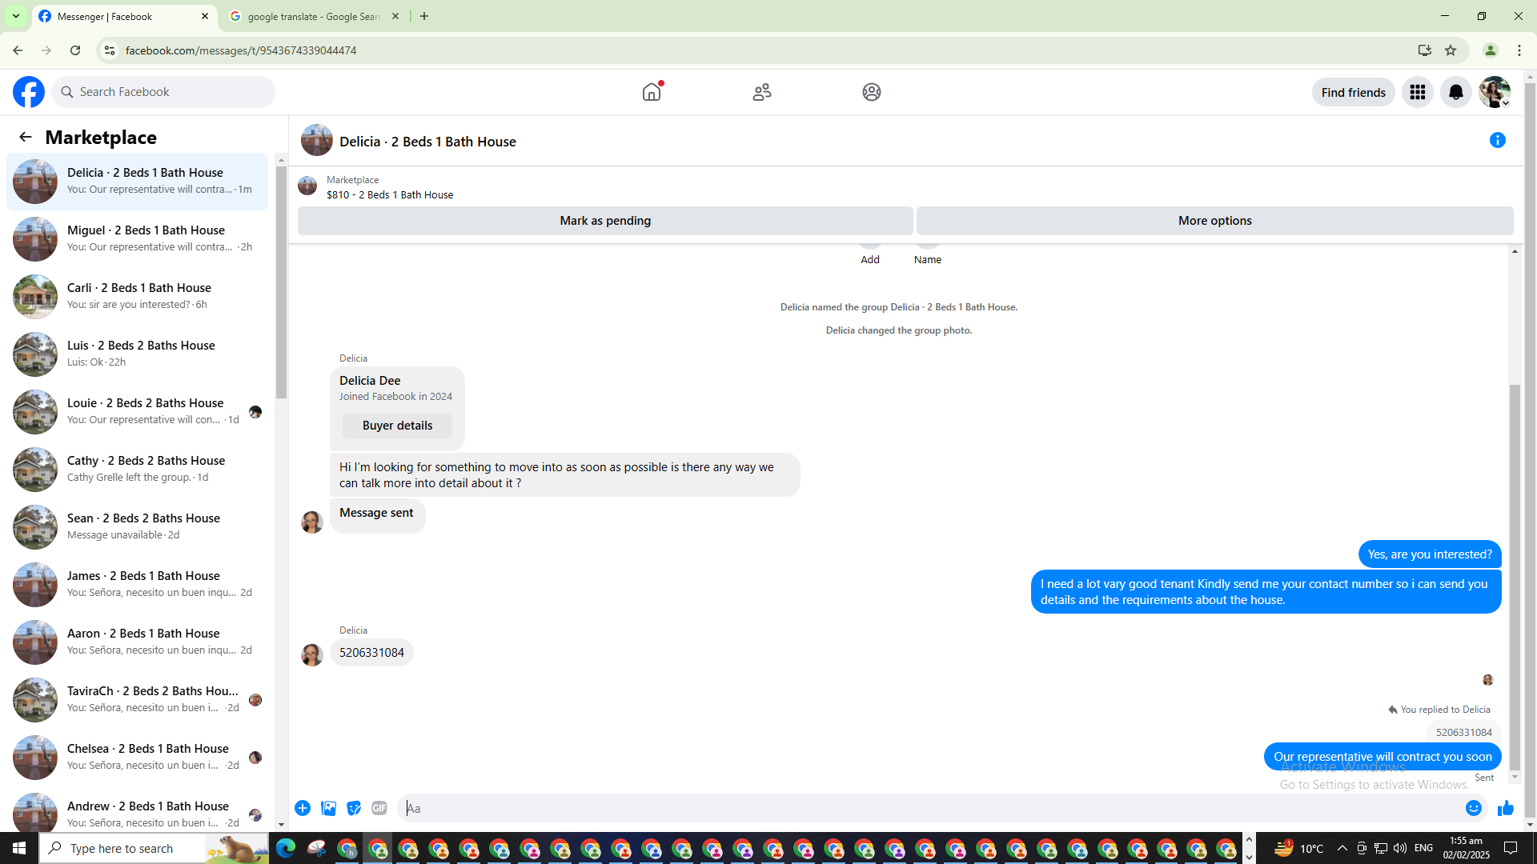
Task: Open the Friends icon in top navigation
Action: [761, 92]
